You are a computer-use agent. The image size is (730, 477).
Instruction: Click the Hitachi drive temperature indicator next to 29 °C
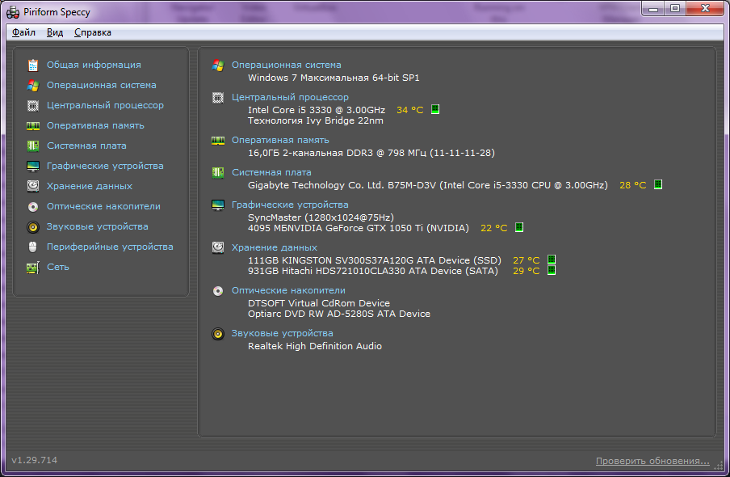coord(552,270)
